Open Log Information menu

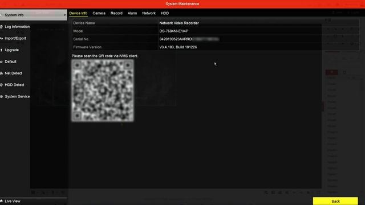(17, 27)
